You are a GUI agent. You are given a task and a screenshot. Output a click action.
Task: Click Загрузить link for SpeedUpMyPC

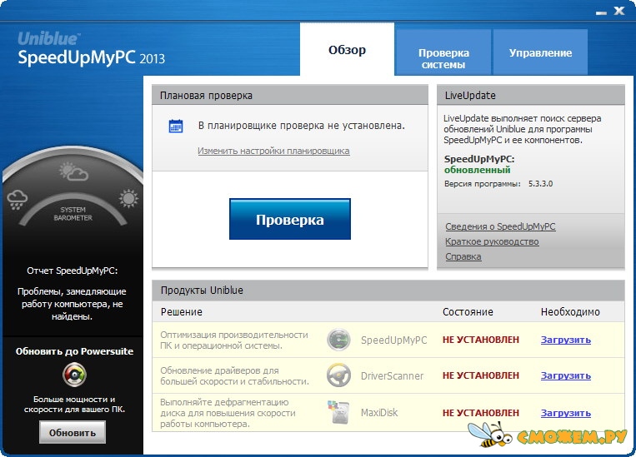(x=565, y=340)
